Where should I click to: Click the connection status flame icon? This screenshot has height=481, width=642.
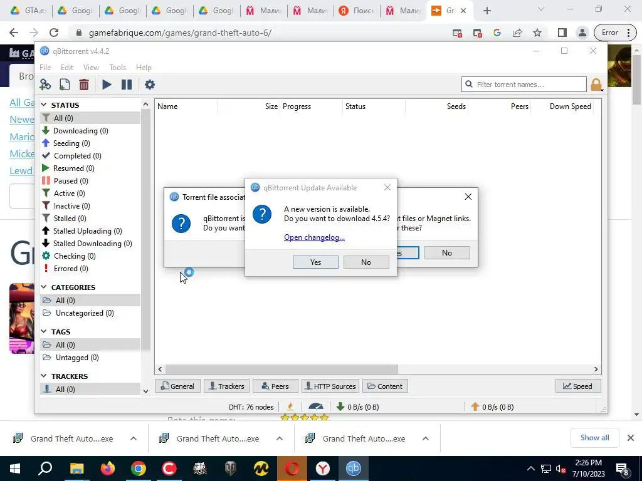click(x=290, y=406)
